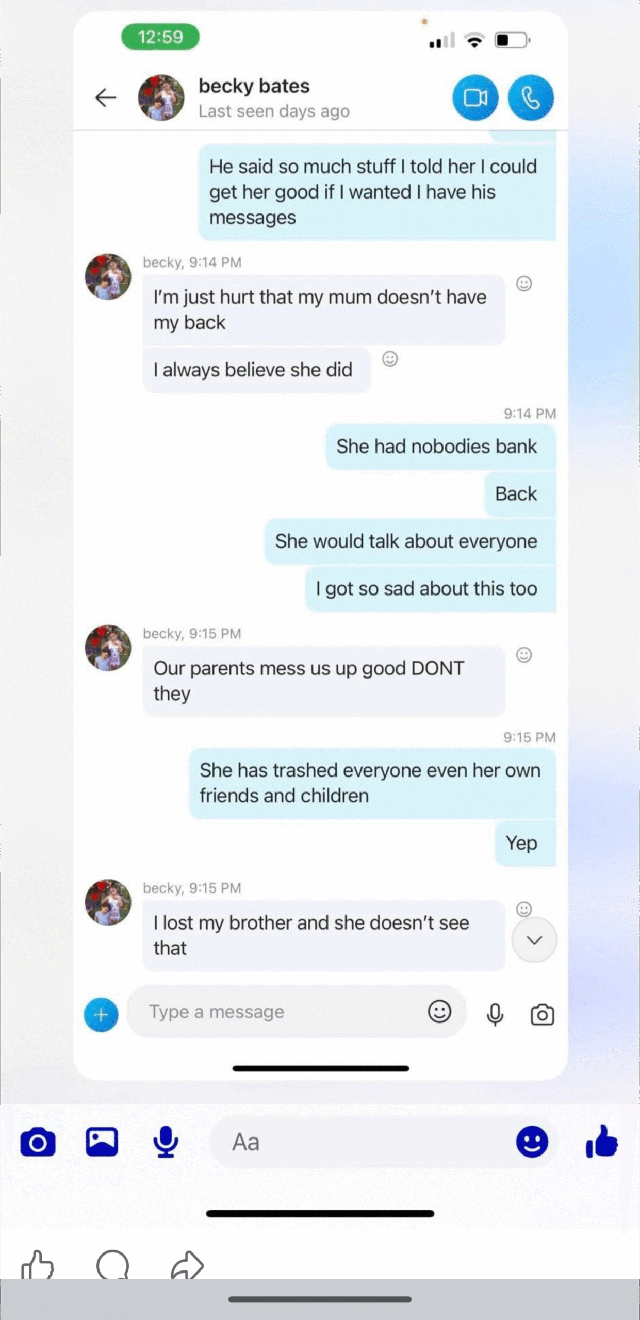
Task: Start a video call with becky bates
Action: coord(475,97)
